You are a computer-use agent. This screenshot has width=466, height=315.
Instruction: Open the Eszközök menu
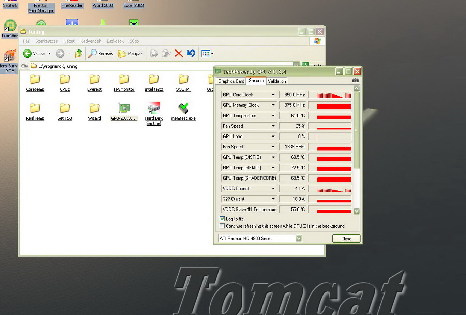[115, 41]
